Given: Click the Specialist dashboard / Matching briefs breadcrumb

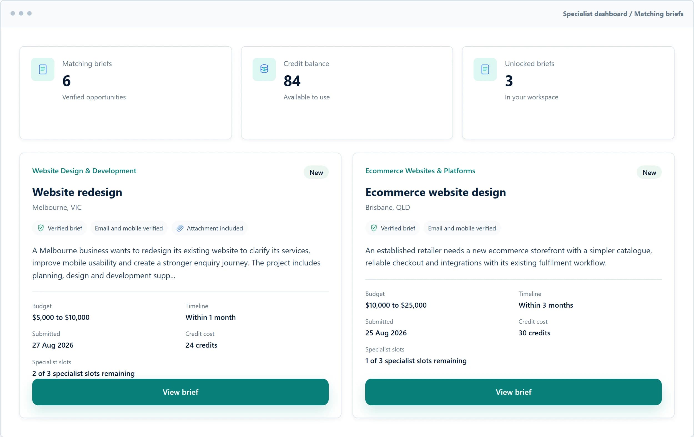Looking at the screenshot, I should [623, 14].
